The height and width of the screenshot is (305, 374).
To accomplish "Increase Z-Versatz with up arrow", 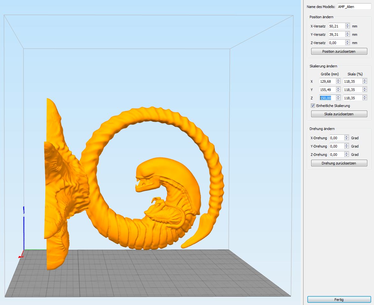I will [x=348, y=41].
